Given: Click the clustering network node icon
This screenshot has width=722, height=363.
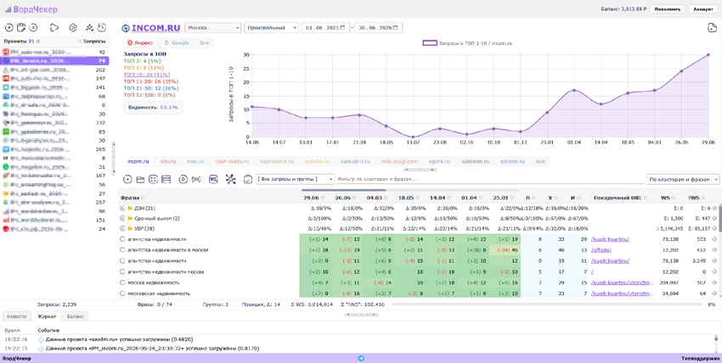Looking at the screenshot, I should tap(231, 179).
